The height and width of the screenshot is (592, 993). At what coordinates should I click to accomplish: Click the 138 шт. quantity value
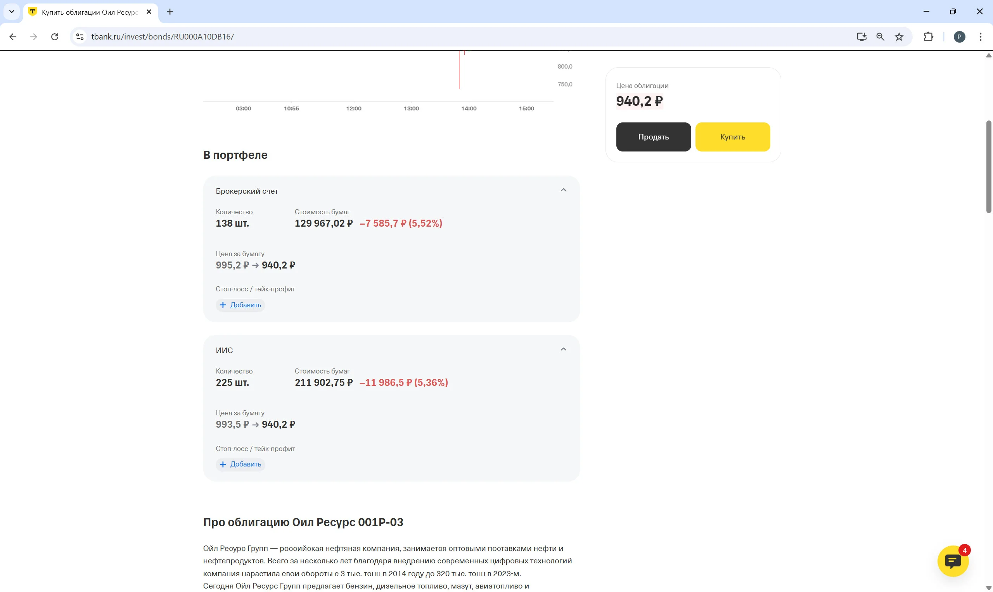(232, 224)
